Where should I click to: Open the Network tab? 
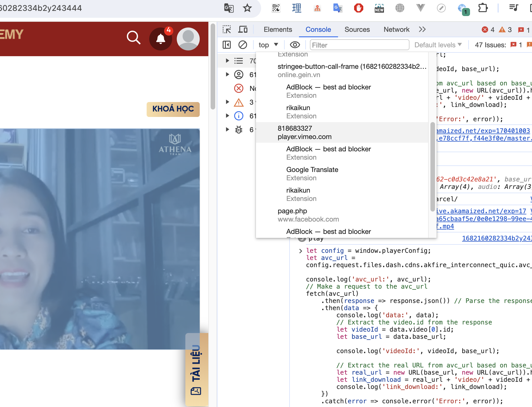[397, 30]
